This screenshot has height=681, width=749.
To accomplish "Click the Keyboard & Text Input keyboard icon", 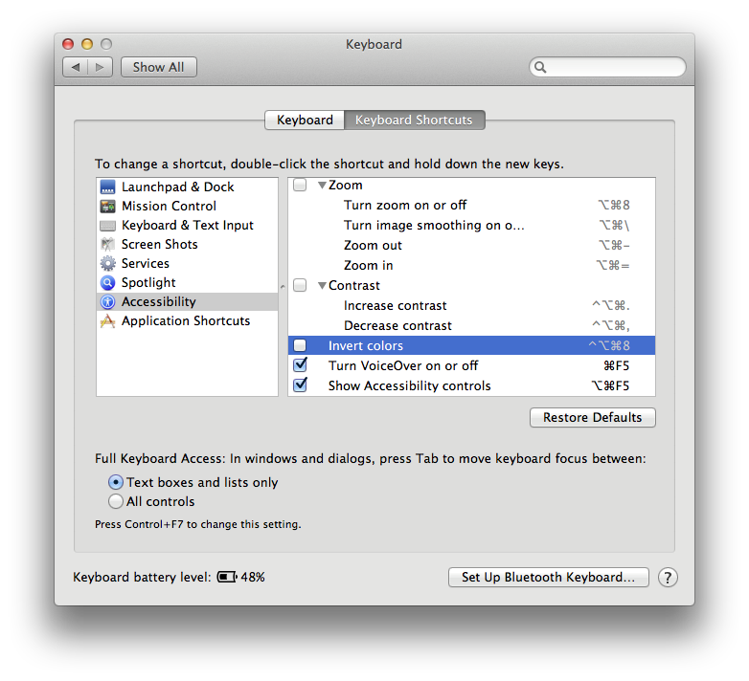I will pyautogui.click(x=107, y=225).
